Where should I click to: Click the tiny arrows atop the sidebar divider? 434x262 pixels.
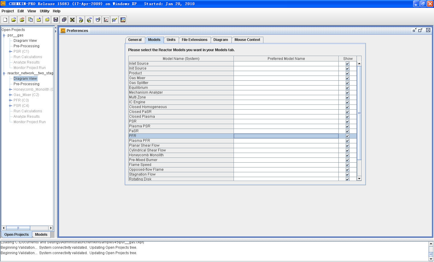55,29
